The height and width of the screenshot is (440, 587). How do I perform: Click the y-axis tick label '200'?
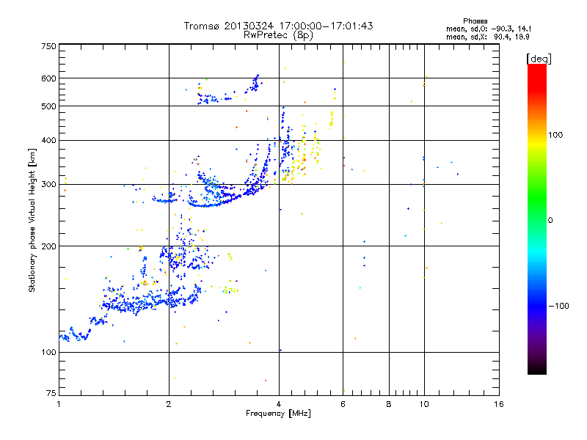click(x=48, y=246)
